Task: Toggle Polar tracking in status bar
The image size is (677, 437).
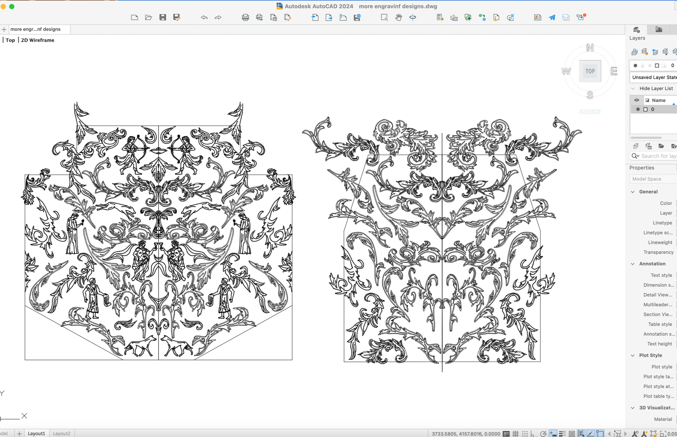Action: [543, 433]
